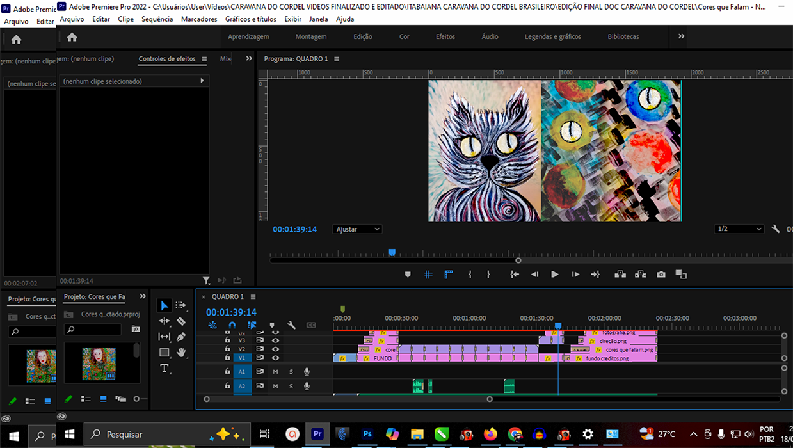The image size is (793, 448).
Task: Open the Ajustar zoom level dropdown
Action: tap(357, 229)
